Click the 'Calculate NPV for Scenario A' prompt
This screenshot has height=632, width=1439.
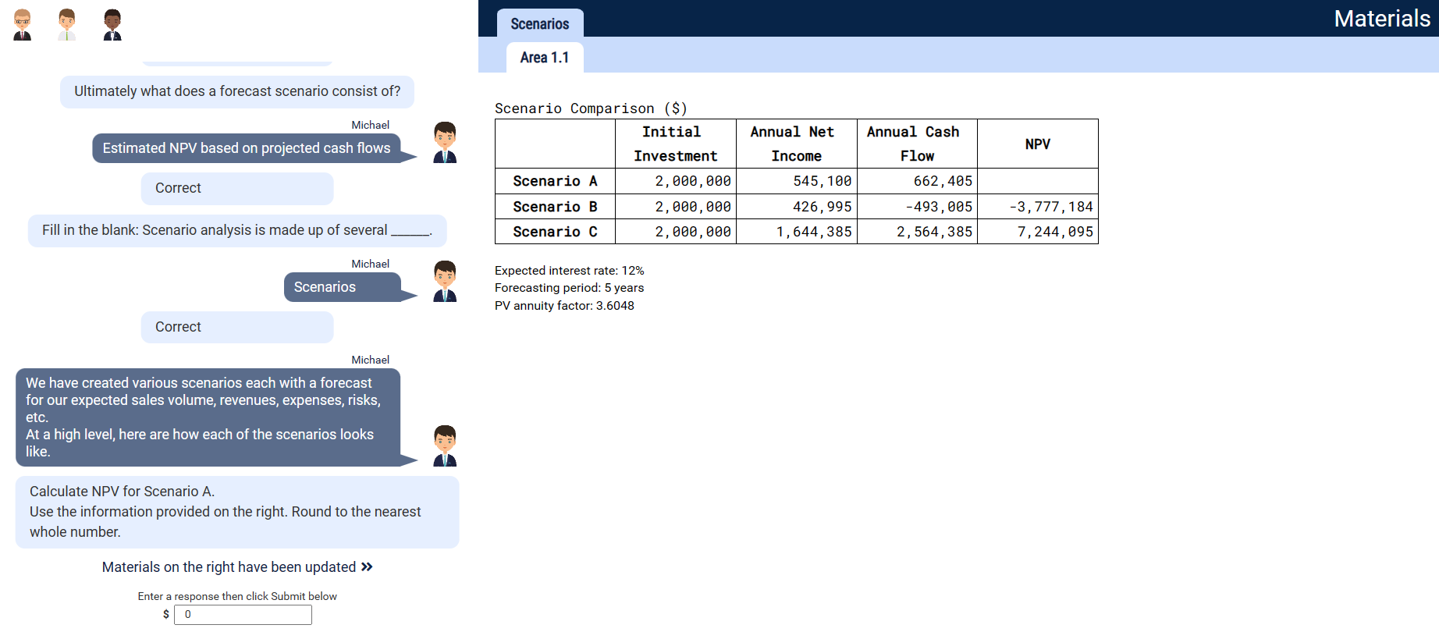pos(237,512)
